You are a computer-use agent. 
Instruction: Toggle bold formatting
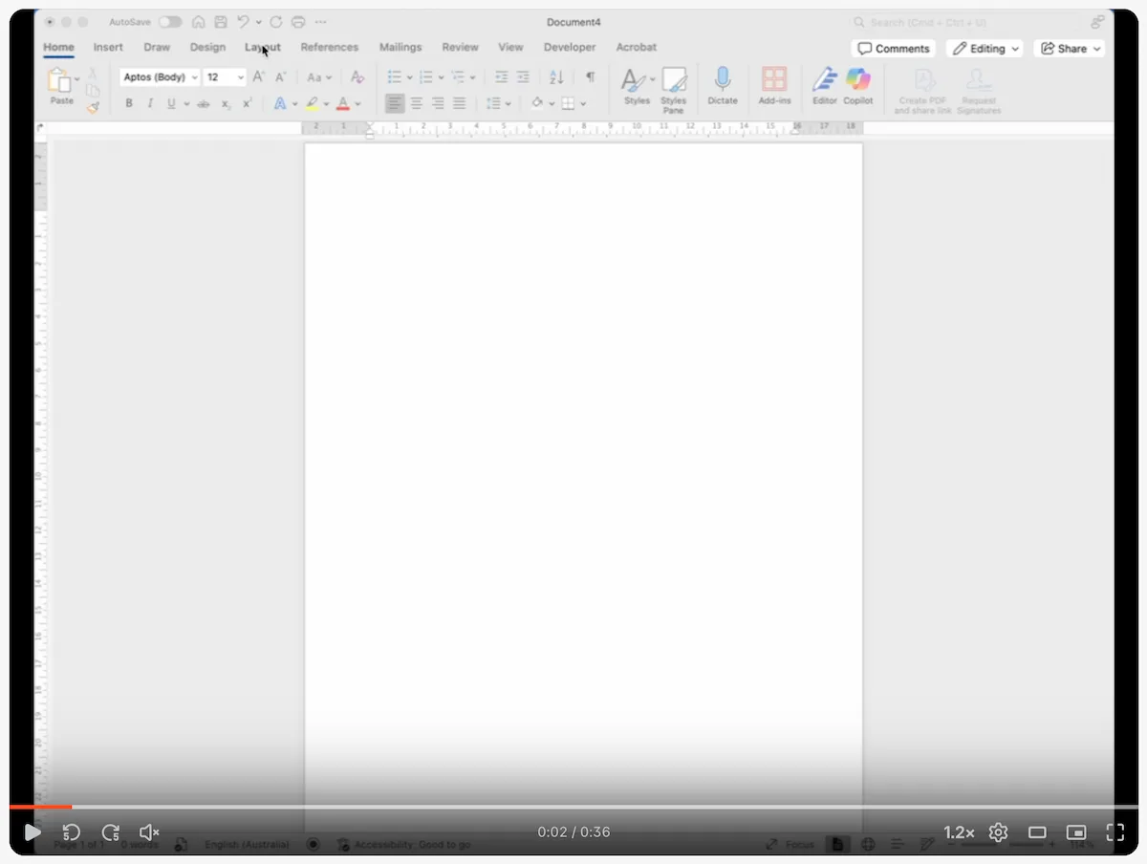(129, 103)
